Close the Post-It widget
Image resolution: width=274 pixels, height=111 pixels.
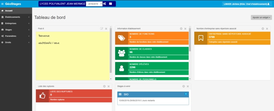(x=106, y=29)
